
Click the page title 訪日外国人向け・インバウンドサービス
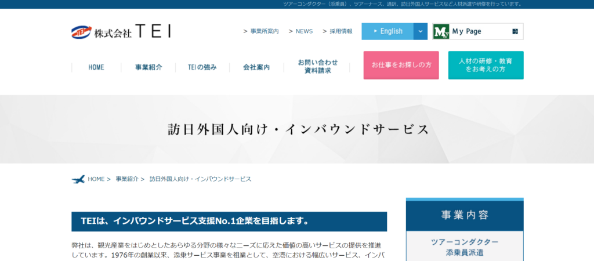coord(299,129)
